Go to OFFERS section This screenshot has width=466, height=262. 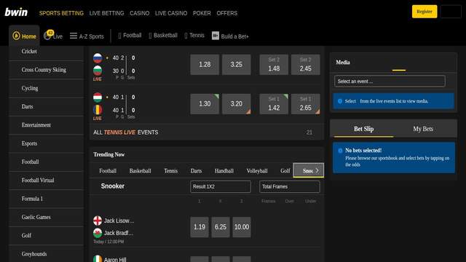click(226, 13)
